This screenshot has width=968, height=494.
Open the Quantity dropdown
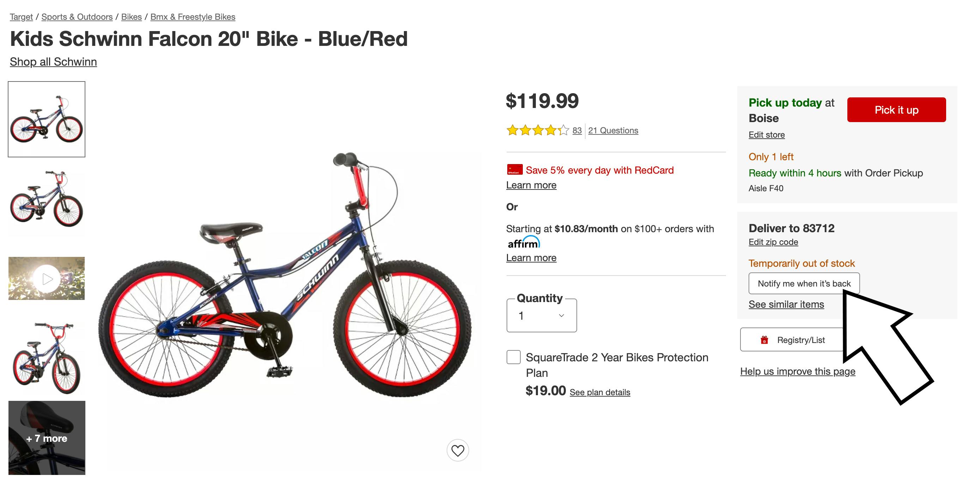[541, 315]
